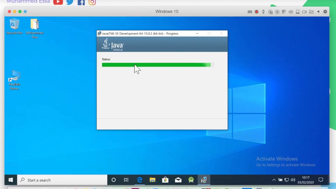Screen dimensions: 336x189
Task: Click the plain disc icon in Parallels toolbar
Action: [277, 12]
